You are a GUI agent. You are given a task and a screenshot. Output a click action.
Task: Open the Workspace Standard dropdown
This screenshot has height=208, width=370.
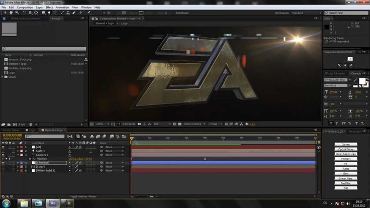(x=306, y=13)
